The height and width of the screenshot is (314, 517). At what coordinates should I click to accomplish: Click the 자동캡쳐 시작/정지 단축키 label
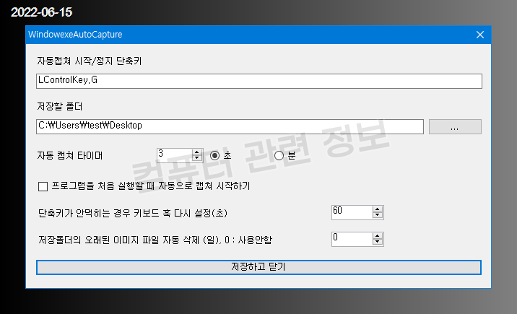[90, 61]
